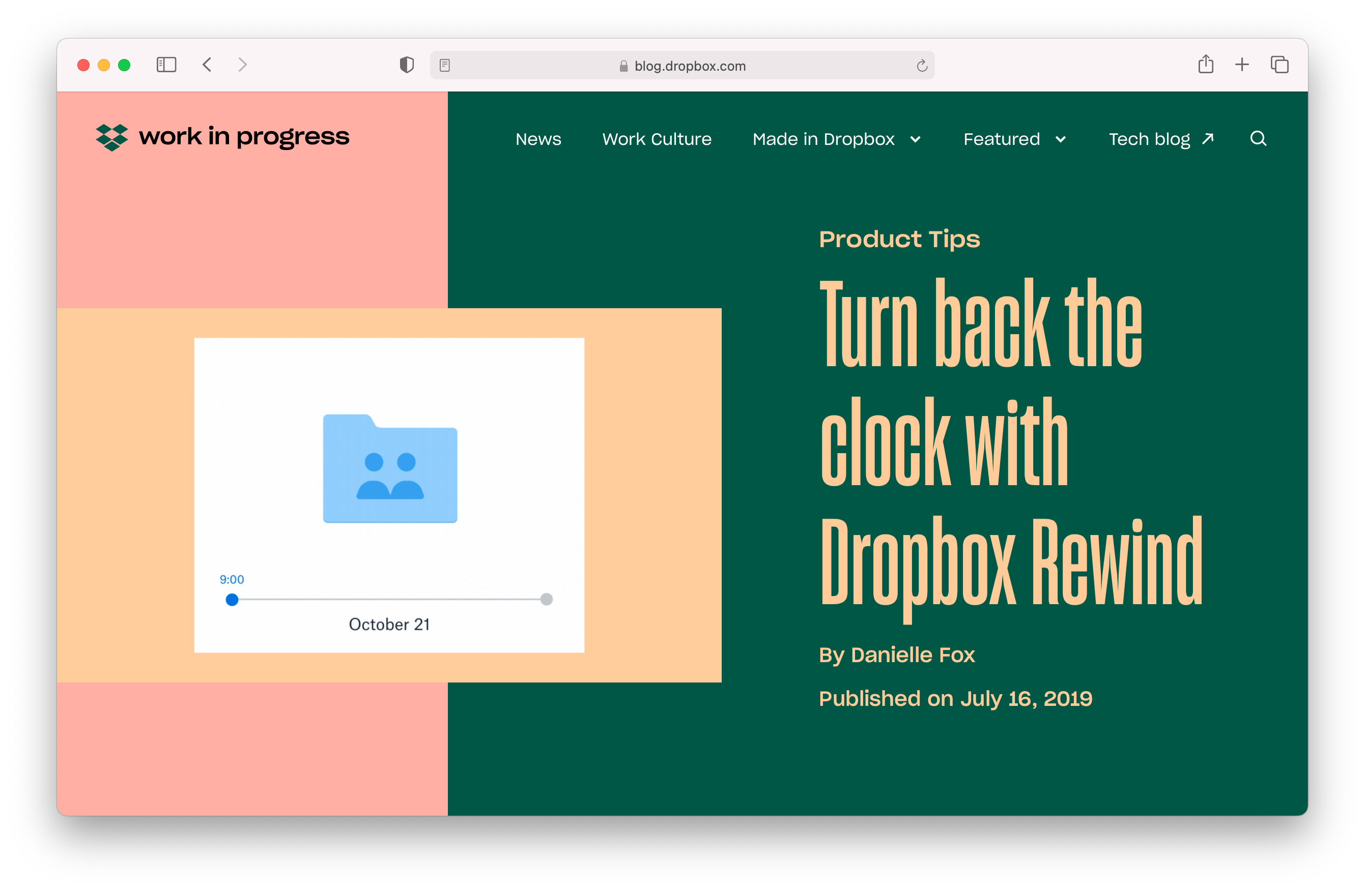Click the October 21 date label

tap(389, 624)
